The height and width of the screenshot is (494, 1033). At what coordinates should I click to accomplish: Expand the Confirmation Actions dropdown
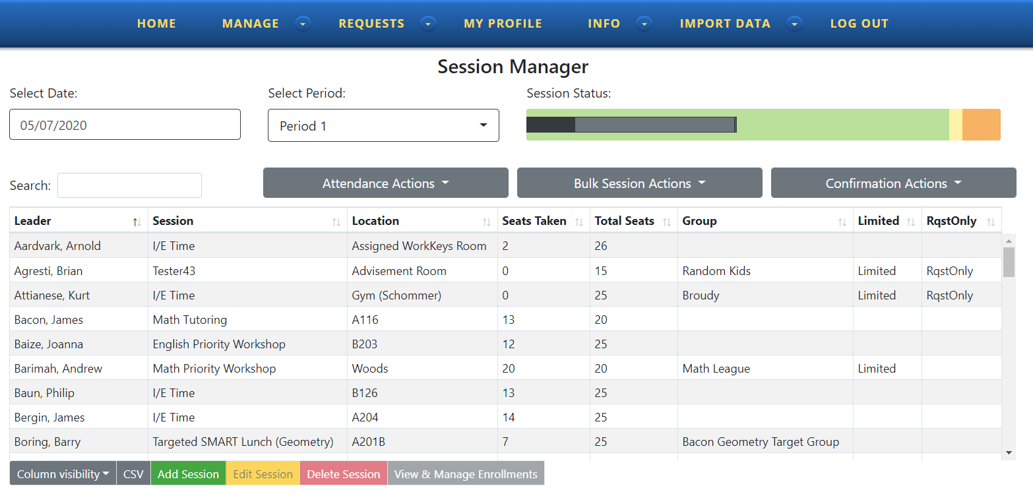(893, 183)
